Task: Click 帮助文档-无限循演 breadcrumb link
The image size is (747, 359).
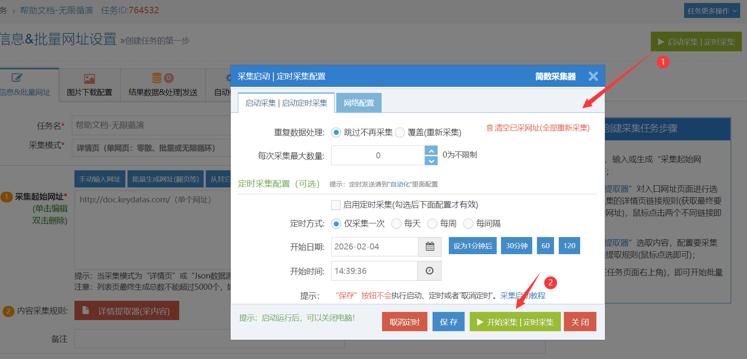Action: coord(56,10)
